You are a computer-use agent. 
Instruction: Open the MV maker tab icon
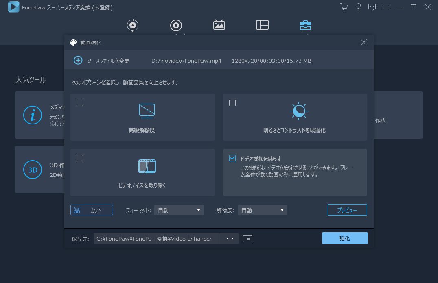click(219, 24)
